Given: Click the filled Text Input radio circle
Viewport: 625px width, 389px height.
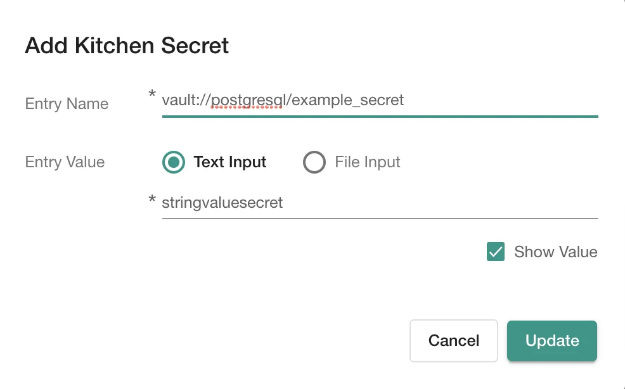Looking at the screenshot, I should tap(173, 162).
